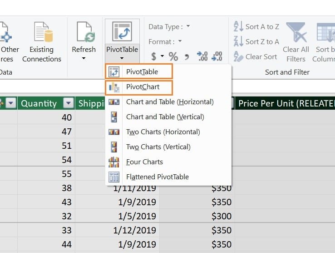Click Sort A to Z button
The image size is (335, 253).
(256, 27)
